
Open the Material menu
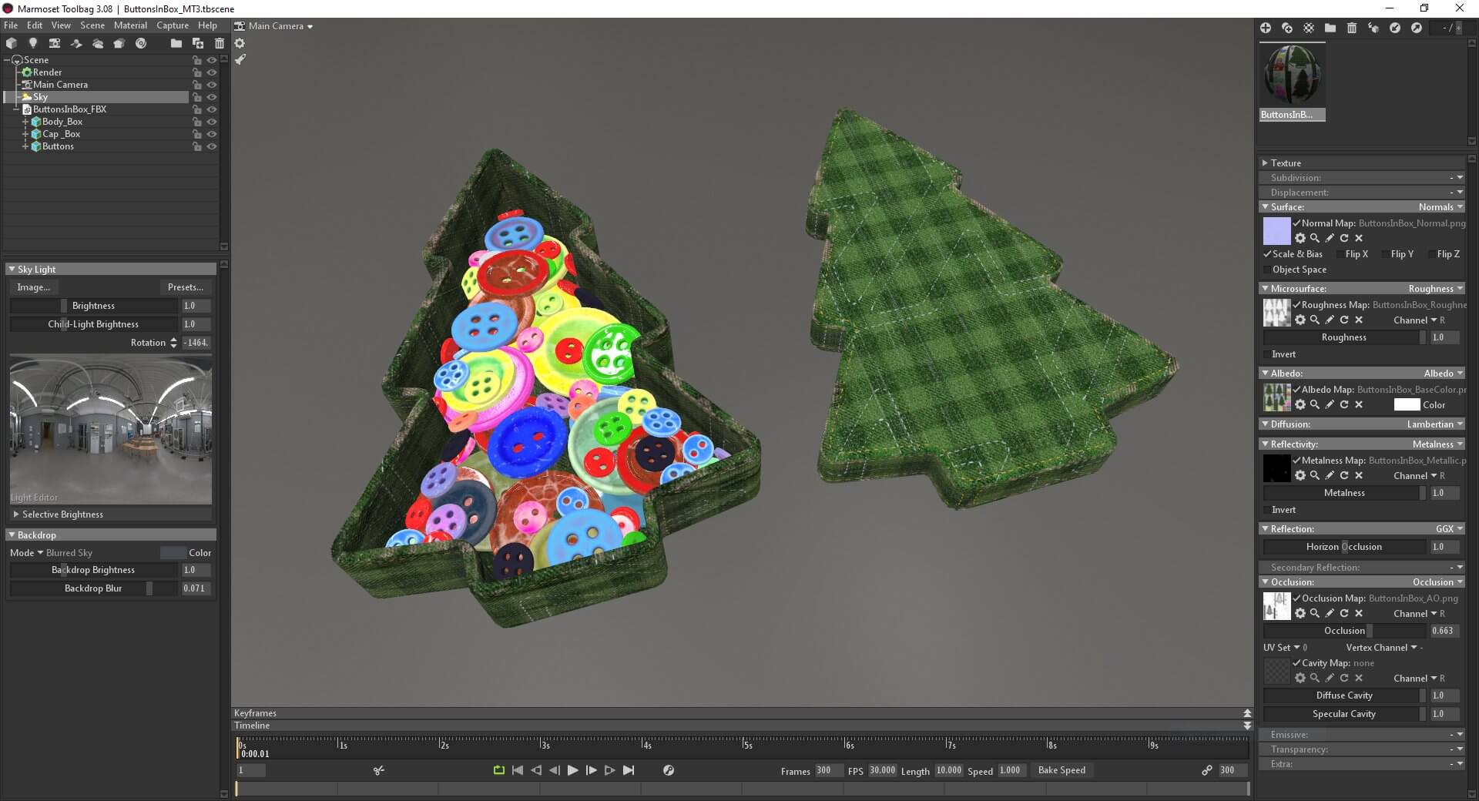pyautogui.click(x=130, y=25)
